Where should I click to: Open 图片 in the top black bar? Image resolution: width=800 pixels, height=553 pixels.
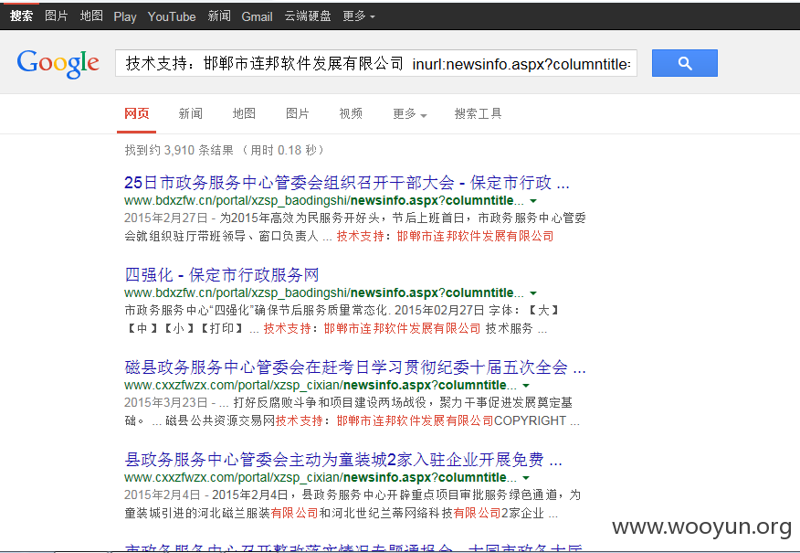point(56,16)
